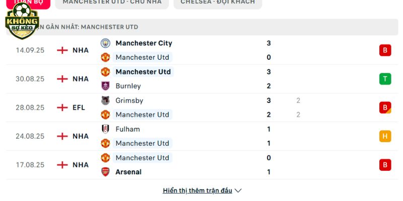This screenshot has height=201, width=403.
Task: Select the Toàn Bộ tab
Action: point(28,3)
